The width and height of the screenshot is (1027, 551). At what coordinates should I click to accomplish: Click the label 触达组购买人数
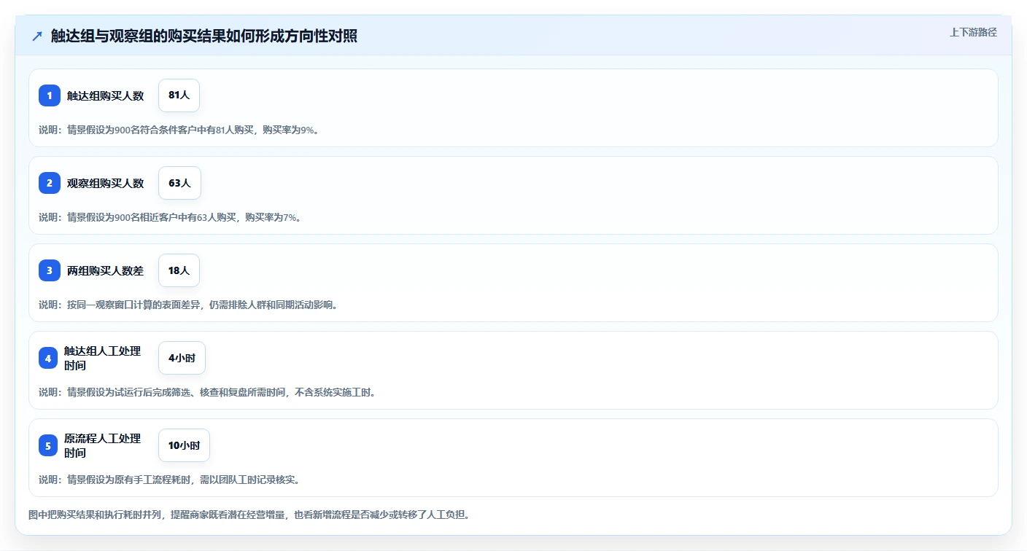(x=105, y=95)
